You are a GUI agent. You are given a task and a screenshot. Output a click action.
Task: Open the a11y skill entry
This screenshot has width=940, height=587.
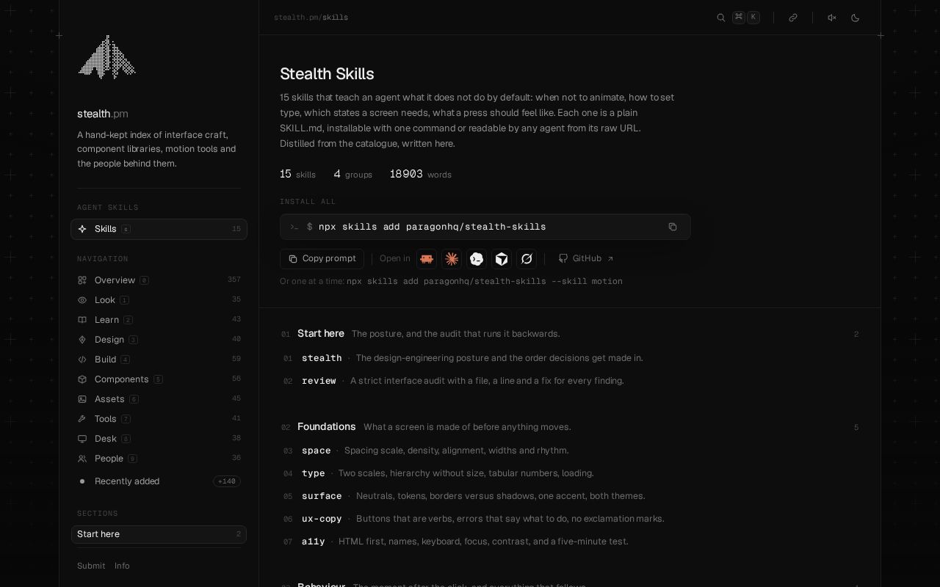point(570,542)
